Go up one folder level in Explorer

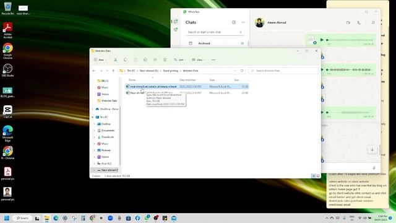tap(113, 71)
